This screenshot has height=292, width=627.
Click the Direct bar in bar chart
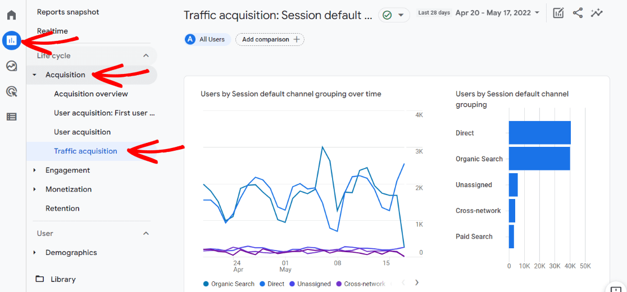click(x=539, y=133)
